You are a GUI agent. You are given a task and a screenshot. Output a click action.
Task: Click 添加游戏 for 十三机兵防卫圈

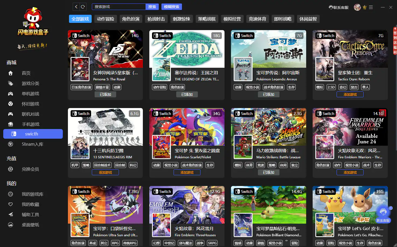(x=105, y=172)
